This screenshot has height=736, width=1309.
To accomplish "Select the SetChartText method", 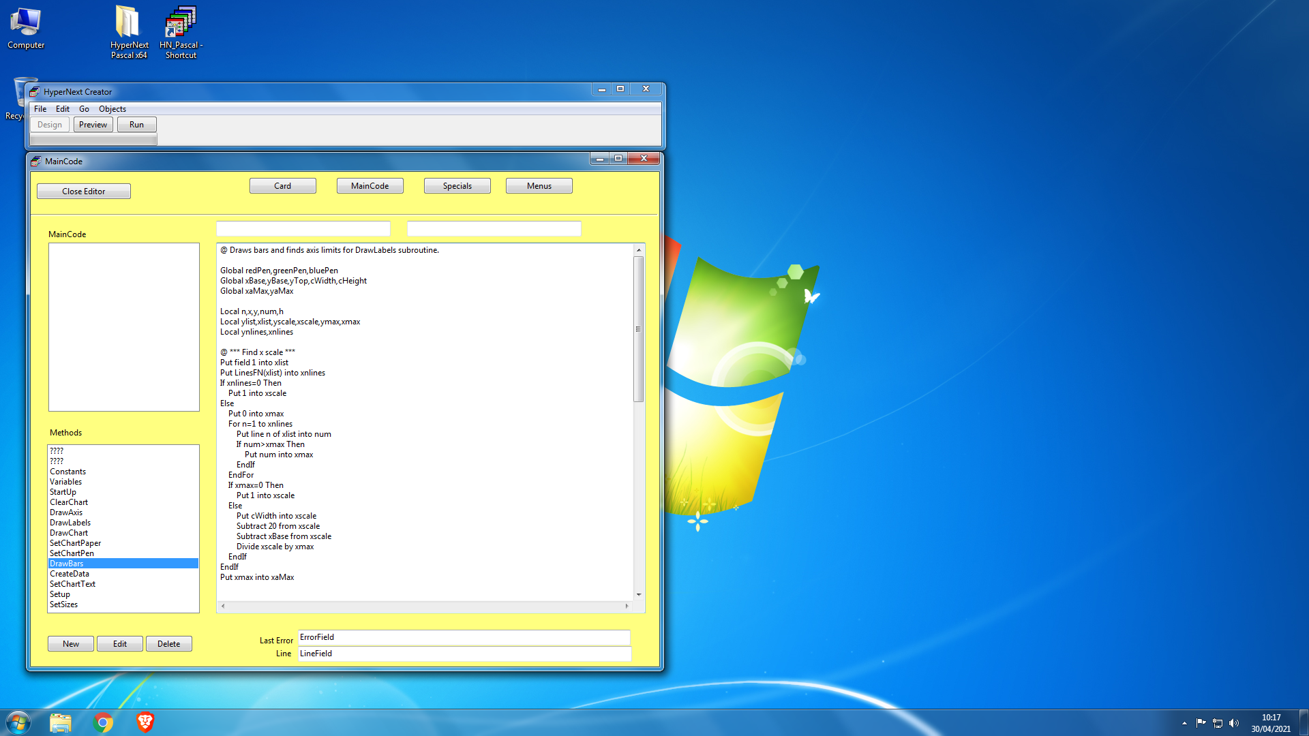I will (72, 584).
